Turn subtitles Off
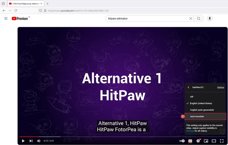Screen dimensions: 228x145 point(205,97)
